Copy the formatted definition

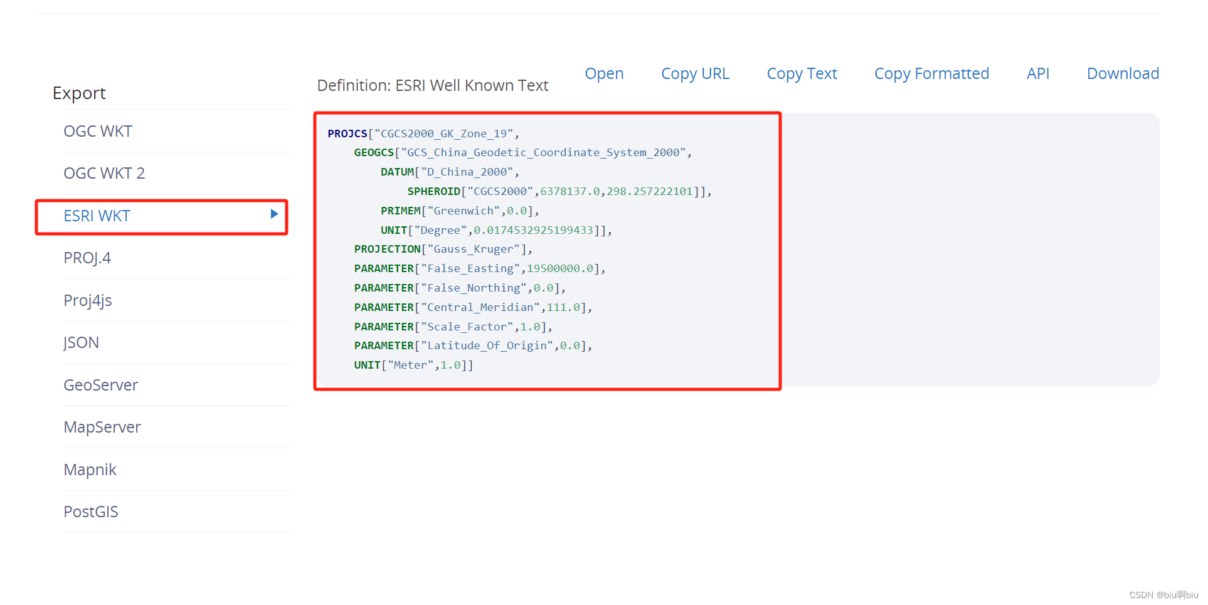(x=931, y=73)
